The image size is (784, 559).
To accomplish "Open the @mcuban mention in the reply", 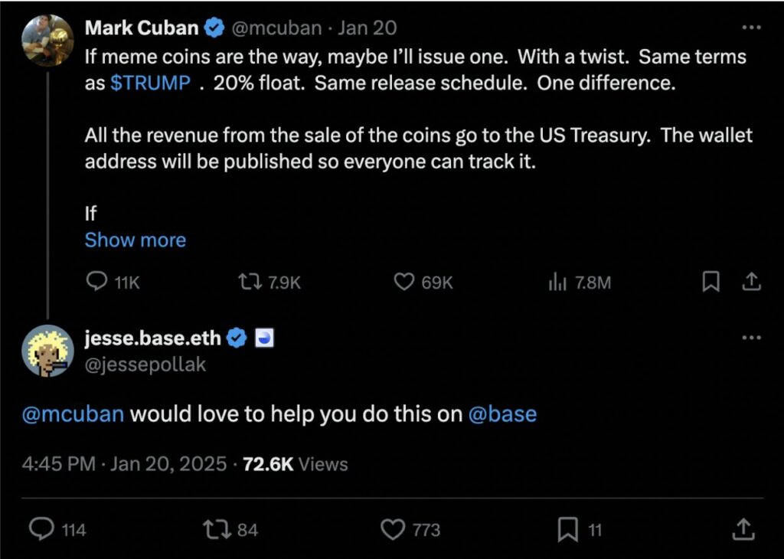I will pyautogui.click(x=73, y=414).
